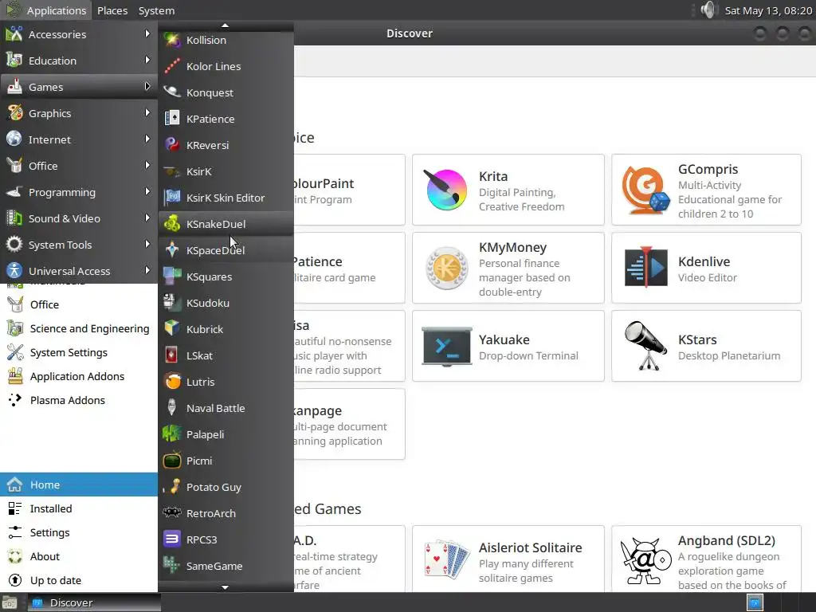
Task: Open the KReversi icon
Action: (x=172, y=145)
